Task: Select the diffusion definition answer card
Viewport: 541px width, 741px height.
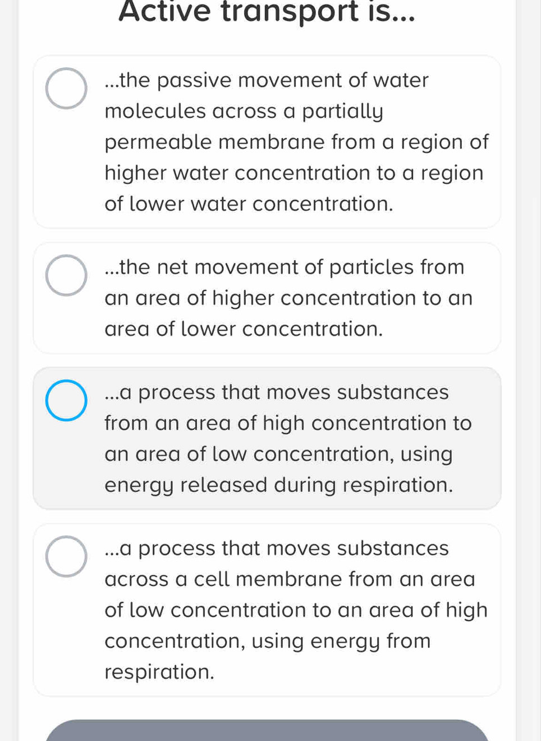Action: (x=267, y=298)
